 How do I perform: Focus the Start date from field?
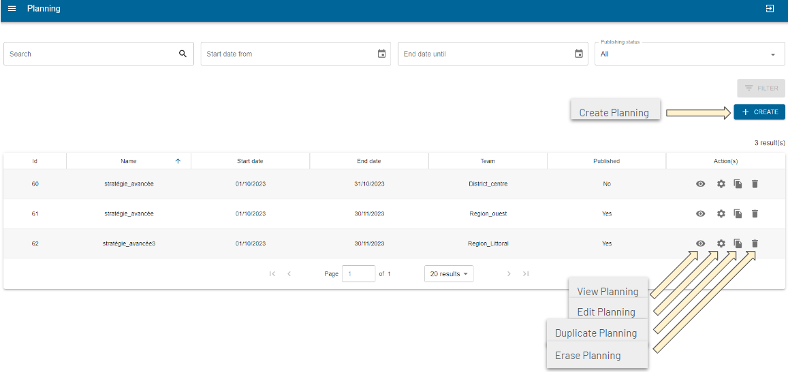[x=296, y=54]
